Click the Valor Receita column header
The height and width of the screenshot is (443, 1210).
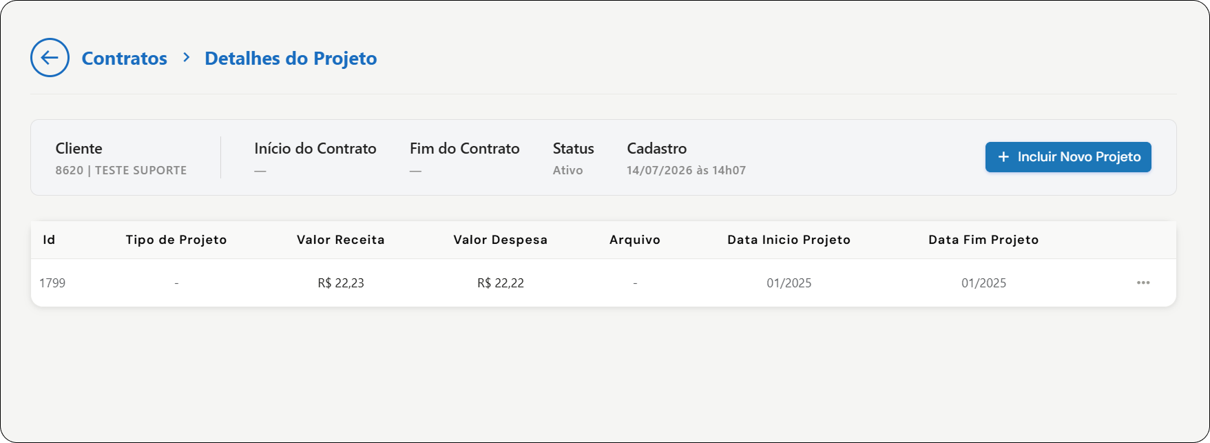coord(341,240)
